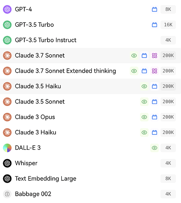Pick the Text Embedding Large model
This screenshot has height=203, width=181.
(90, 179)
